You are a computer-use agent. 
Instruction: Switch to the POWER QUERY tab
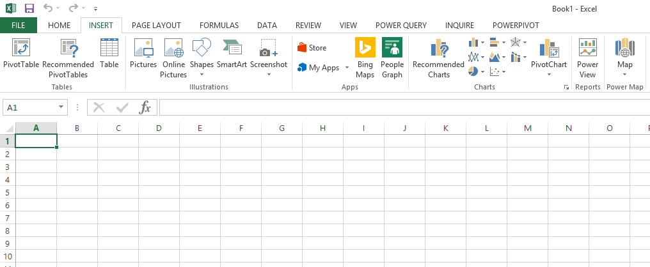(401, 26)
